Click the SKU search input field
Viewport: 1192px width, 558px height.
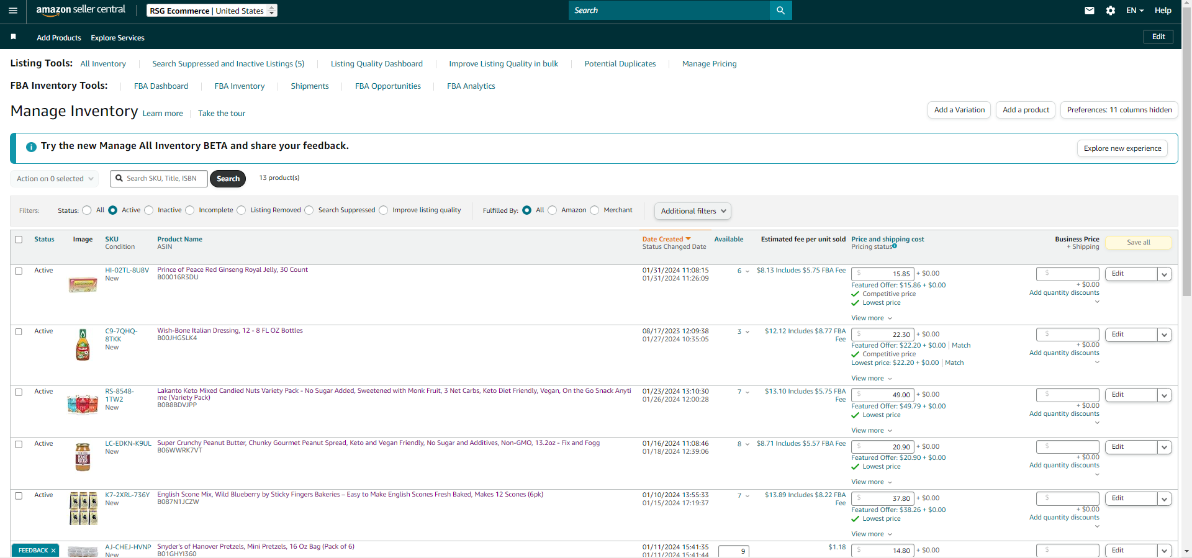pos(159,179)
